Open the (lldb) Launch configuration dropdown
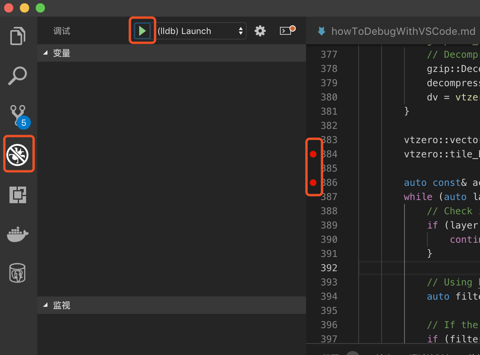 [x=200, y=30]
